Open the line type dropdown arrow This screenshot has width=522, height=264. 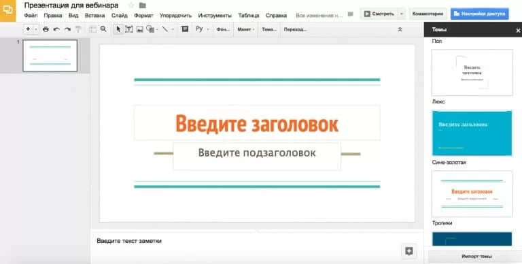pos(173,29)
